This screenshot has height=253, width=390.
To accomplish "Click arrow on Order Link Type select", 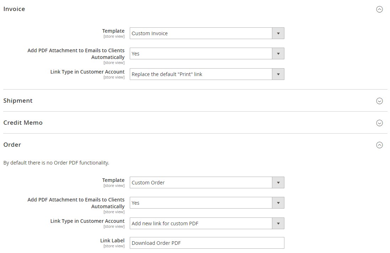I will point(278,224).
